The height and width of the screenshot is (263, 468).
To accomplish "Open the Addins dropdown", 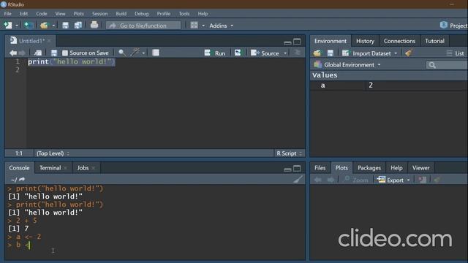I will 221,26.
